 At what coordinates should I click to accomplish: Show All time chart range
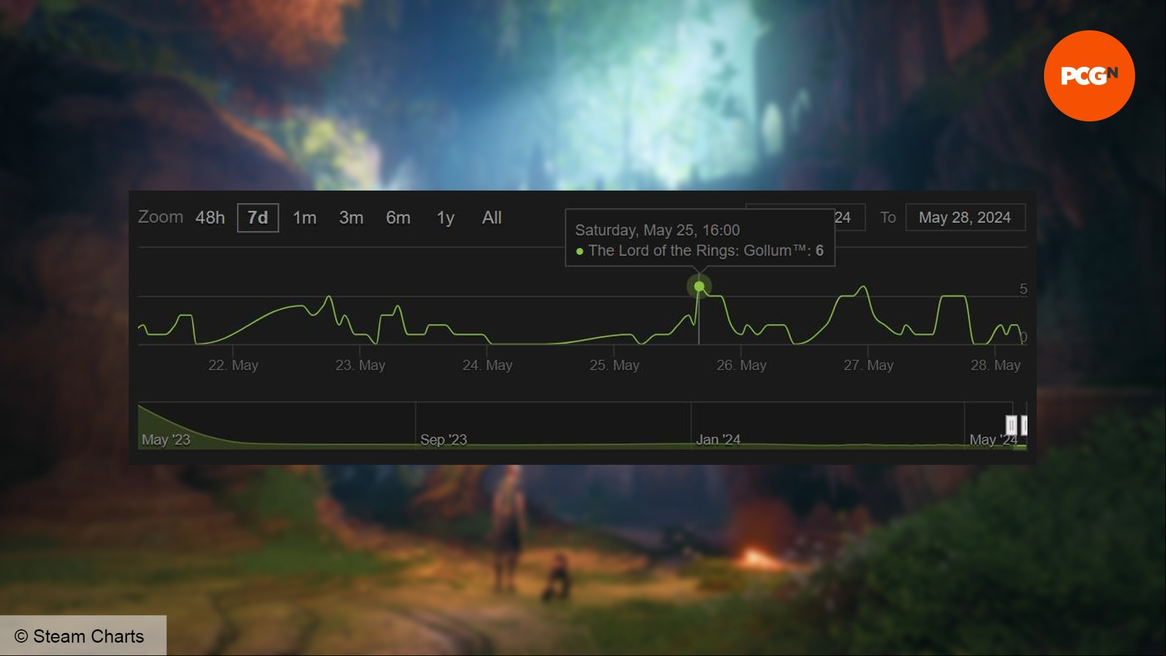click(x=492, y=218)
